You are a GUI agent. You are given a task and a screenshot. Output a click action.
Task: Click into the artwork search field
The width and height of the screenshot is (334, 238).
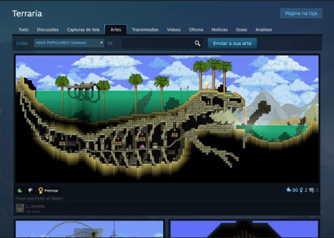tap(158, 43)
